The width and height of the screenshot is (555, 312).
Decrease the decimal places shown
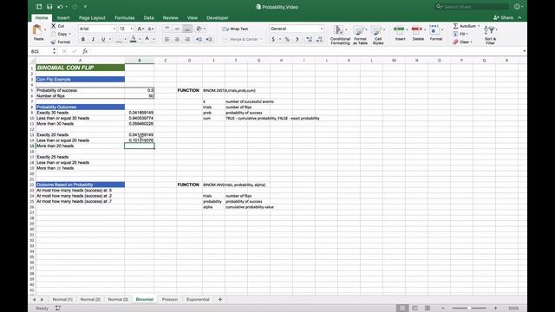tap(319, 39)
